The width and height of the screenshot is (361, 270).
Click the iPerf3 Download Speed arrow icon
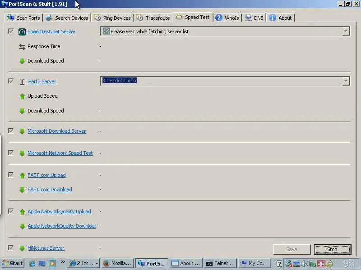click(x=22, y=111)
